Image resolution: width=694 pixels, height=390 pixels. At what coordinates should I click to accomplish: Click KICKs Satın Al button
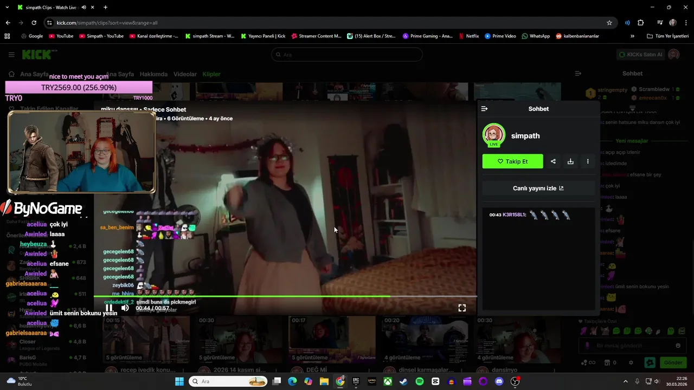(x=641, y=55)
